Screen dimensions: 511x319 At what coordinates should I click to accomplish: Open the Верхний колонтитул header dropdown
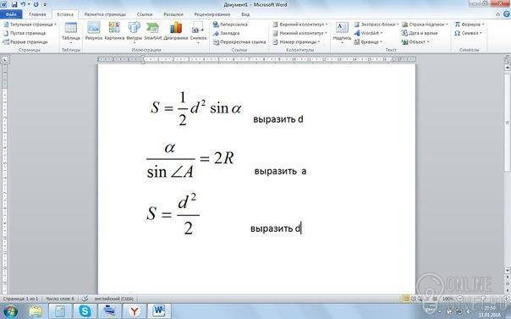(x=299, y=25)
